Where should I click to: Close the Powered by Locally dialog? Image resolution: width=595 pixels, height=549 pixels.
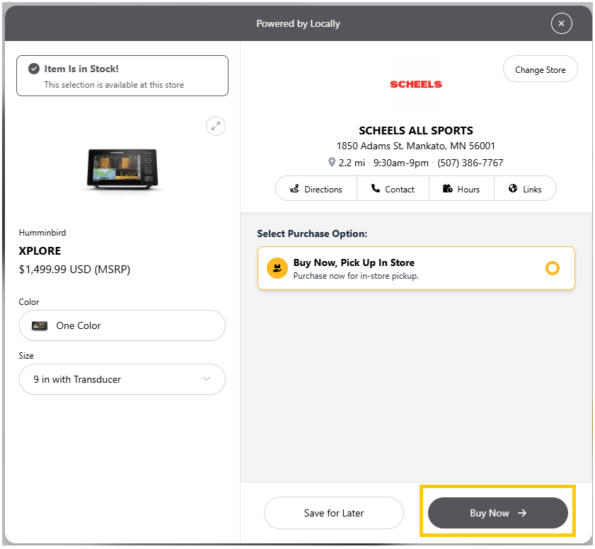pos(561,23)
